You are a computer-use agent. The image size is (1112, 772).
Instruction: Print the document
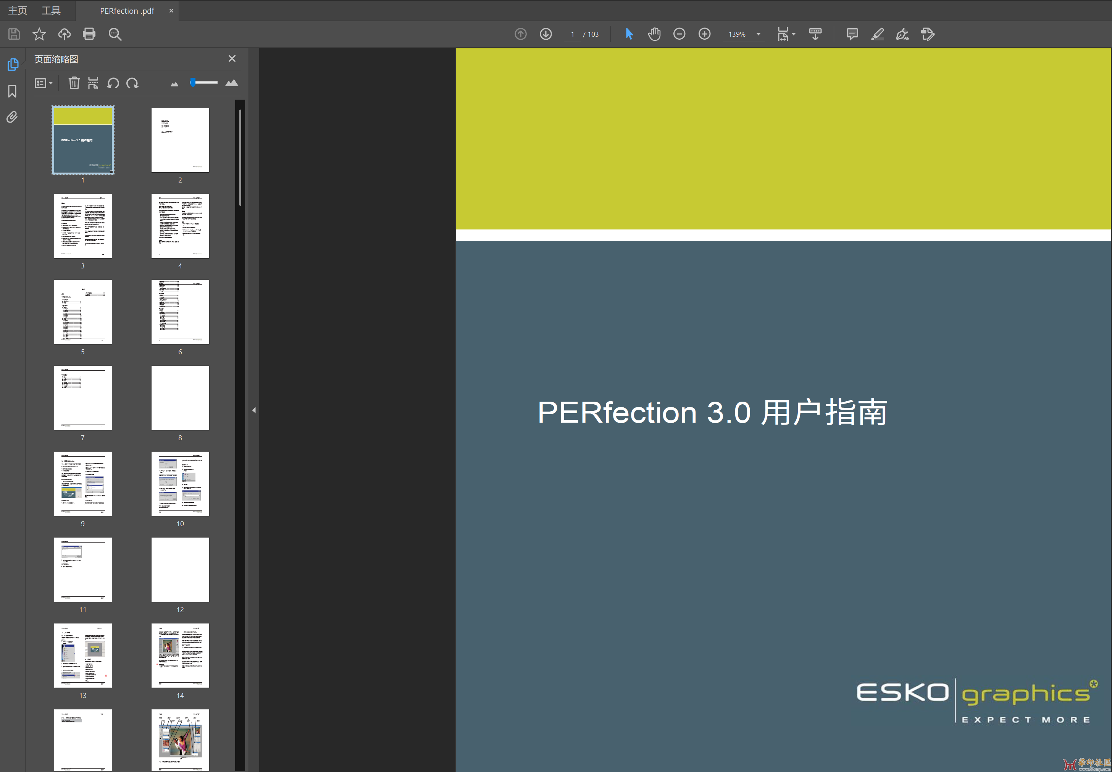tap(89, 34)
